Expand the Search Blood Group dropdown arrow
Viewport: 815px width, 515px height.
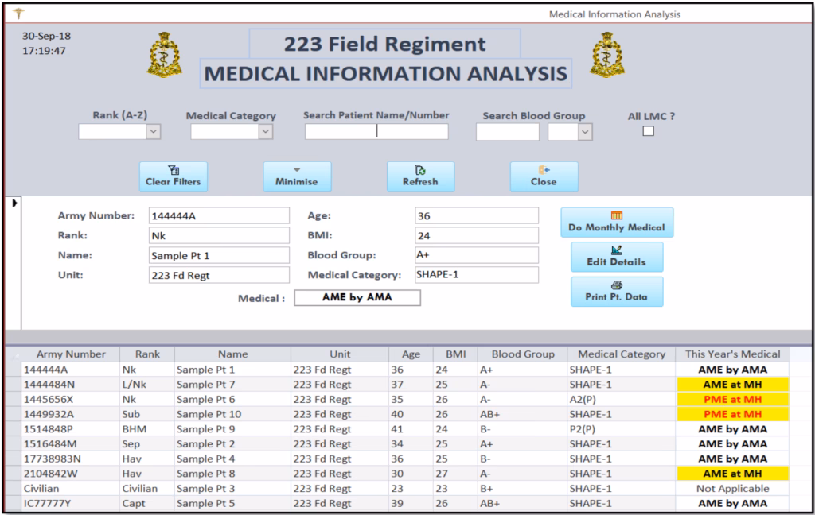point(585,132)
